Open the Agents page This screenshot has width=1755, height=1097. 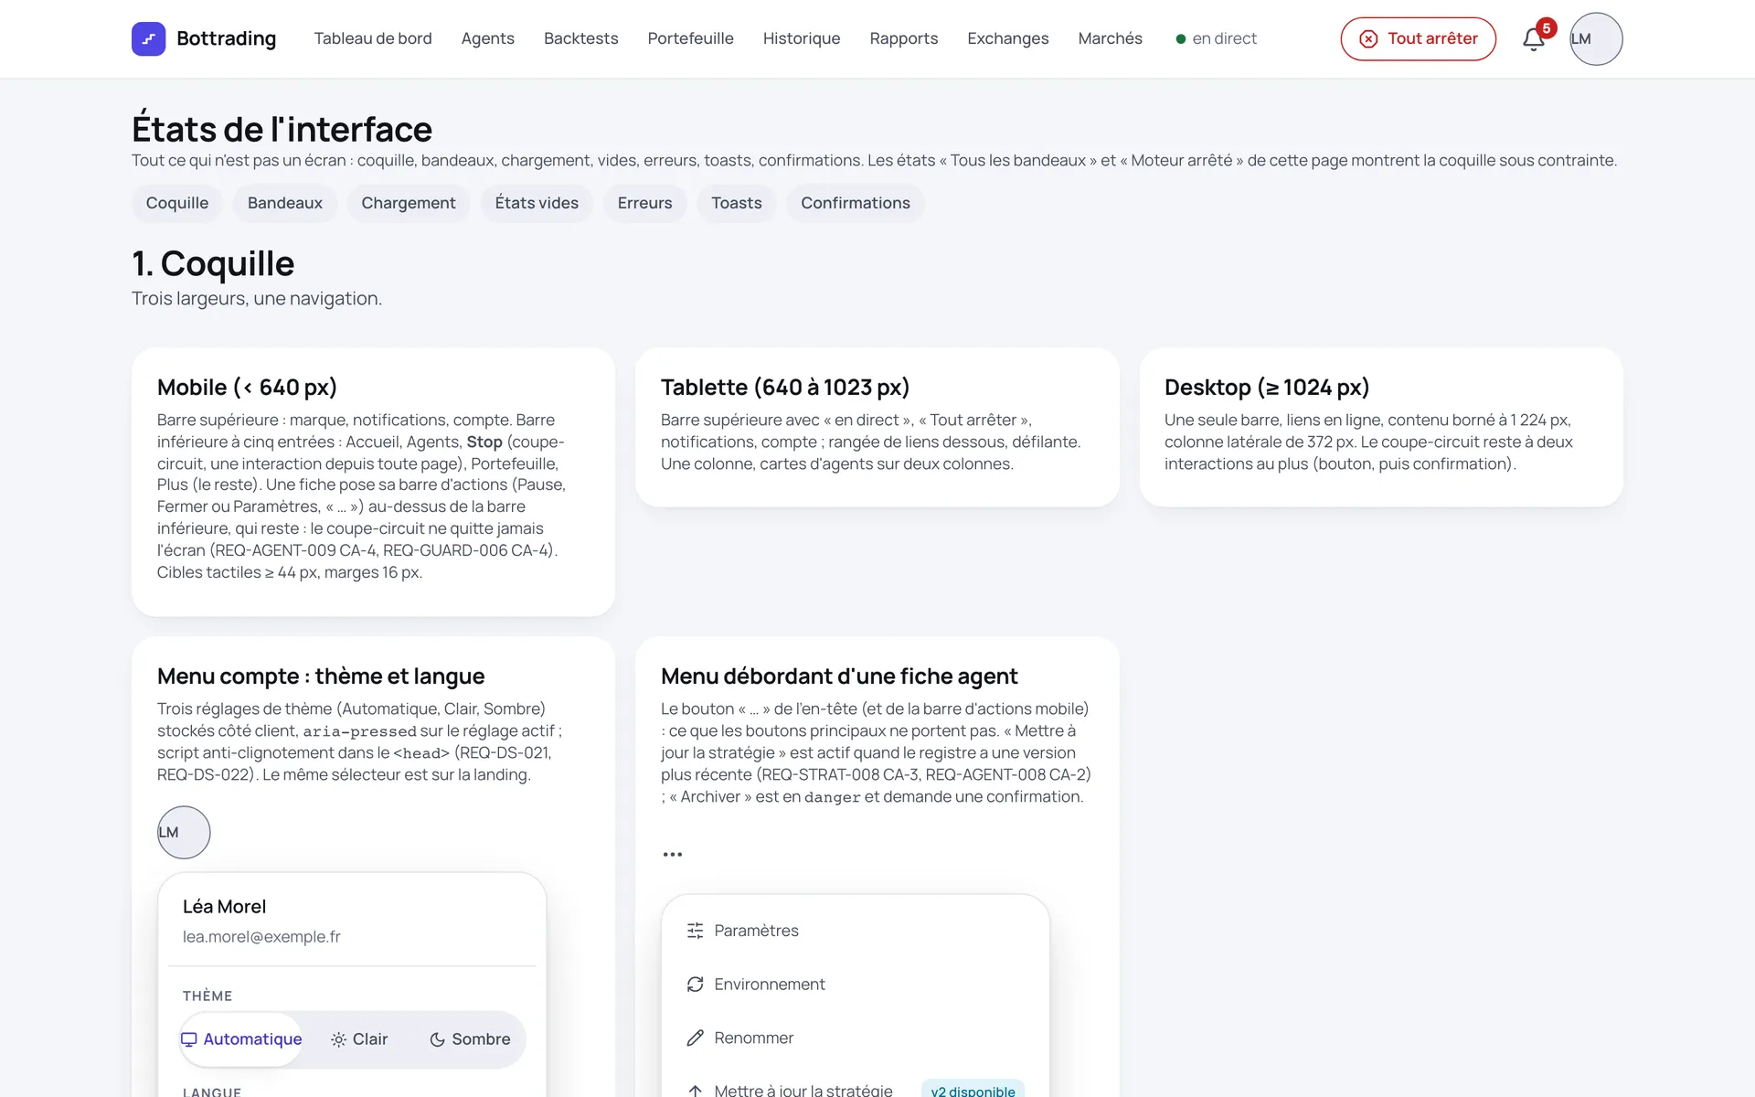[488, 38]
